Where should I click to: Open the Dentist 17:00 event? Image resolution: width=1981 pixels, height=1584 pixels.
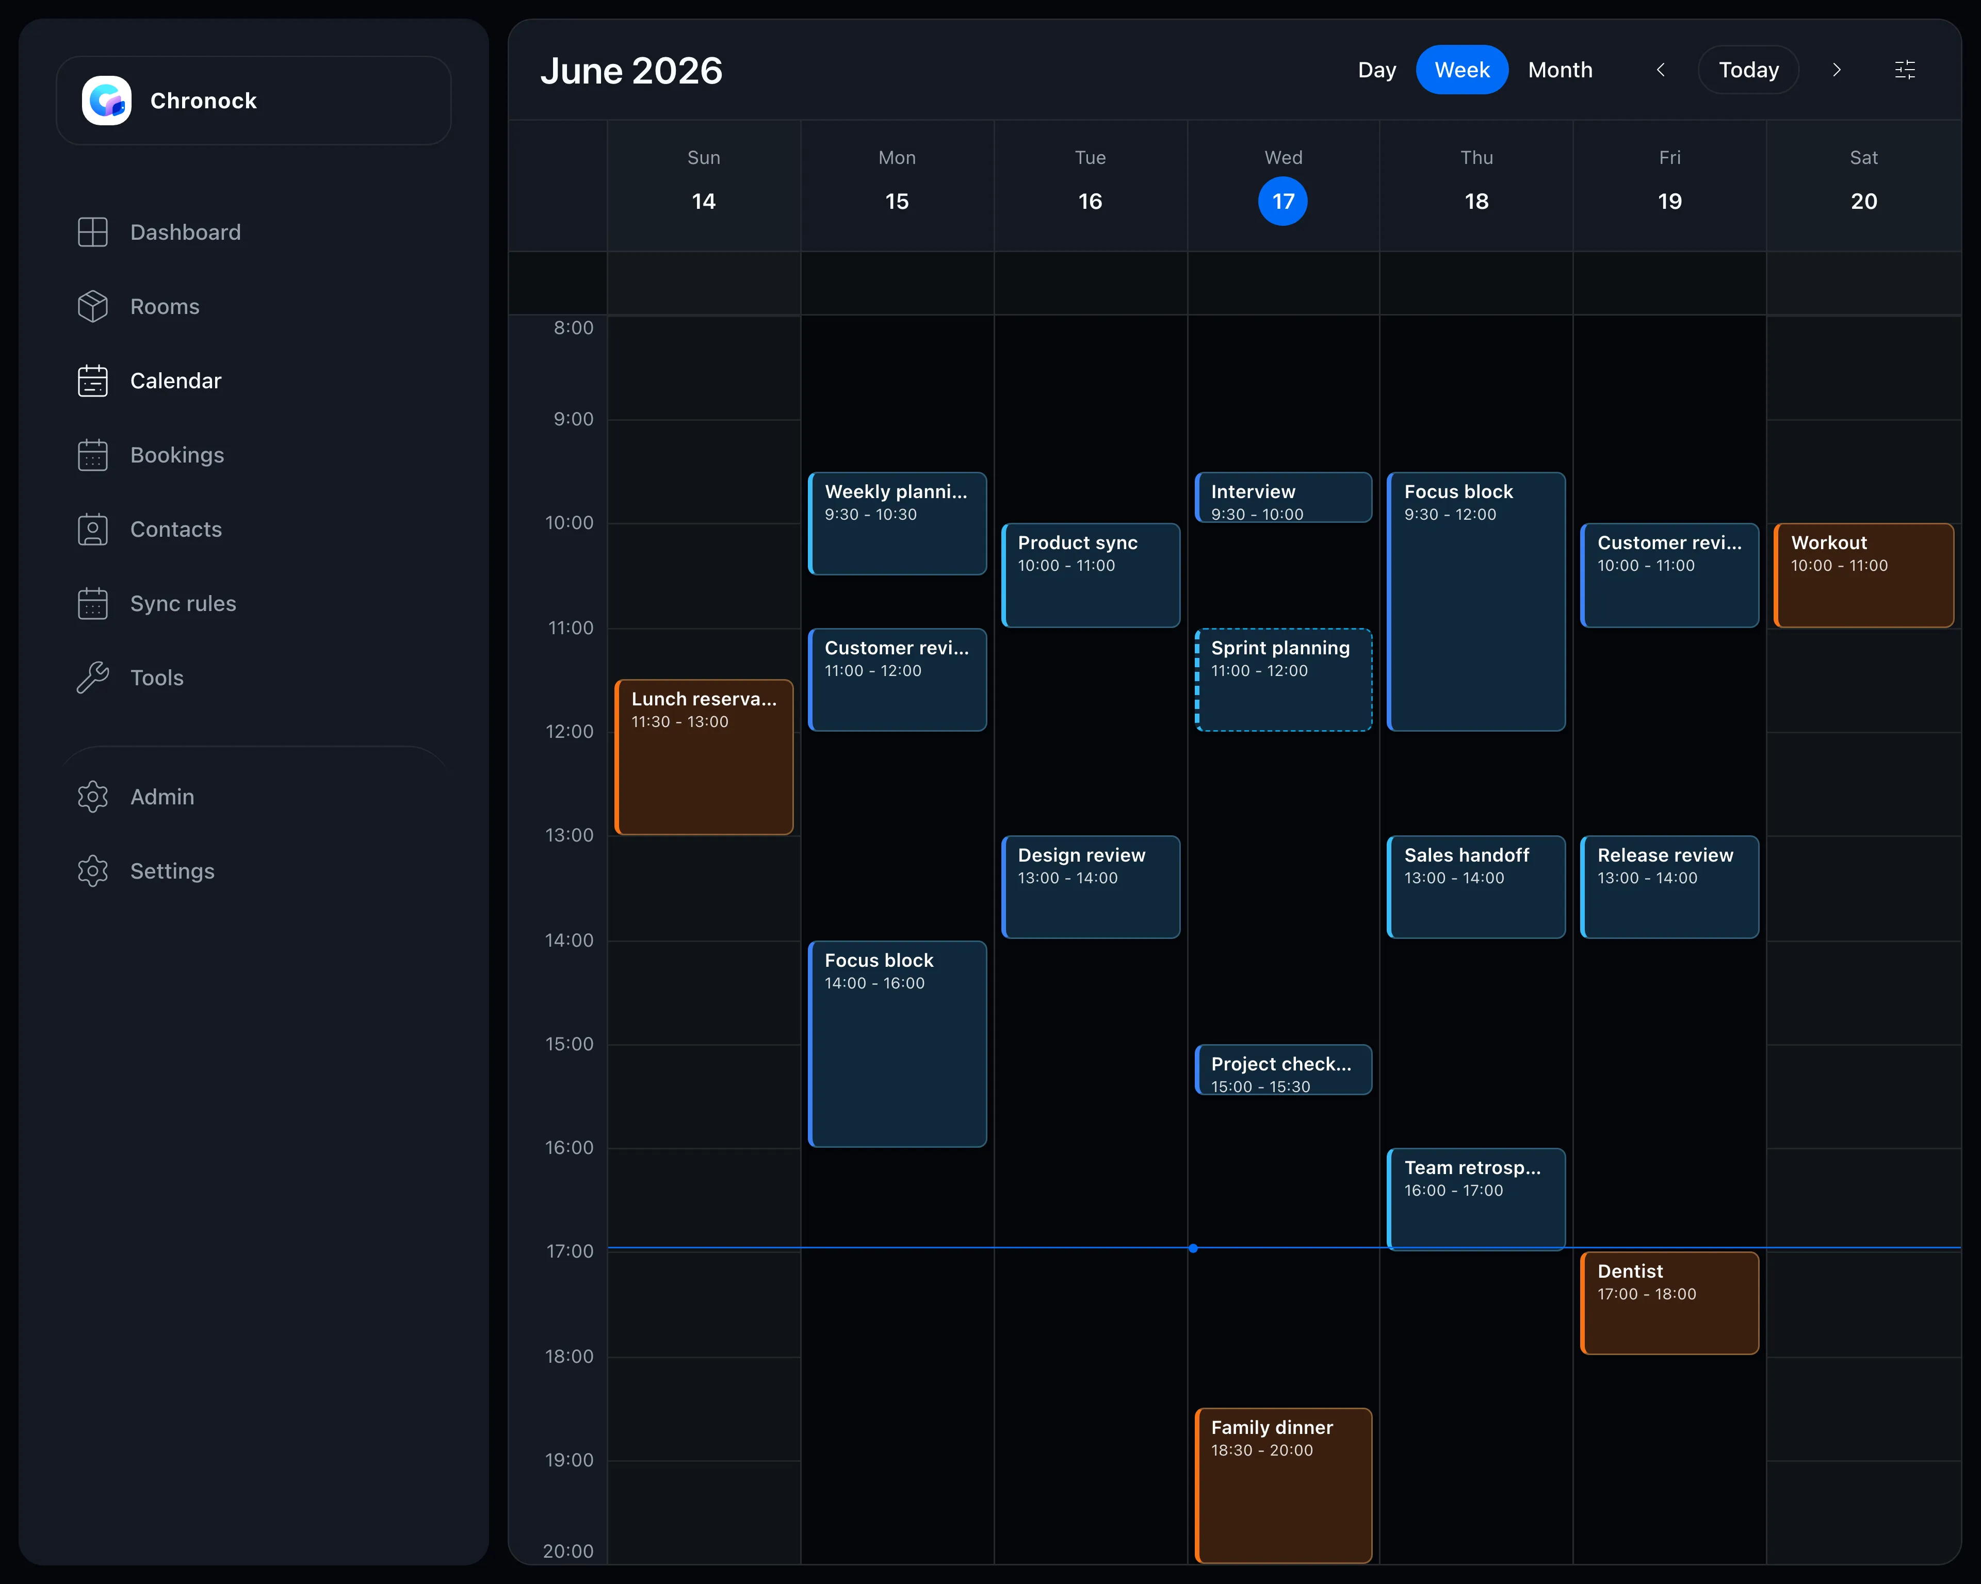pos(1669,1303)
